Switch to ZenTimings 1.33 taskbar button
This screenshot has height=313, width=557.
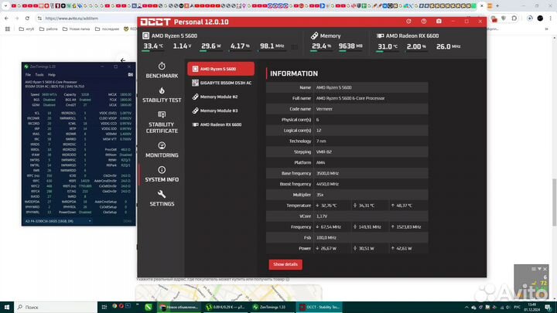(x=272, y=307)
